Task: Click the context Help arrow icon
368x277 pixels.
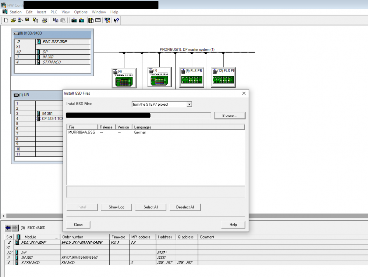Action: 116,20
